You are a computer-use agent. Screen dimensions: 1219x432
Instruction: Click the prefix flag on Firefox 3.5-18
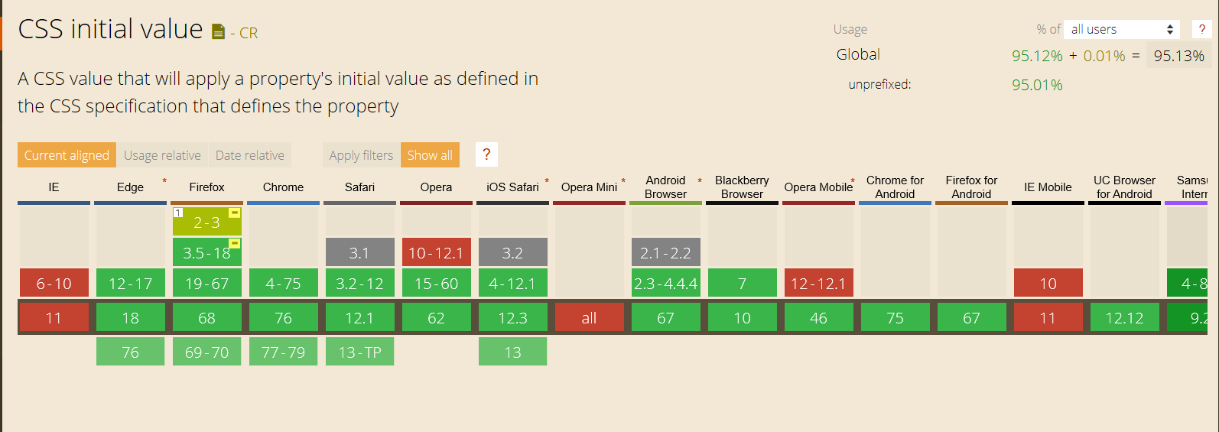[x=235, y=243]
